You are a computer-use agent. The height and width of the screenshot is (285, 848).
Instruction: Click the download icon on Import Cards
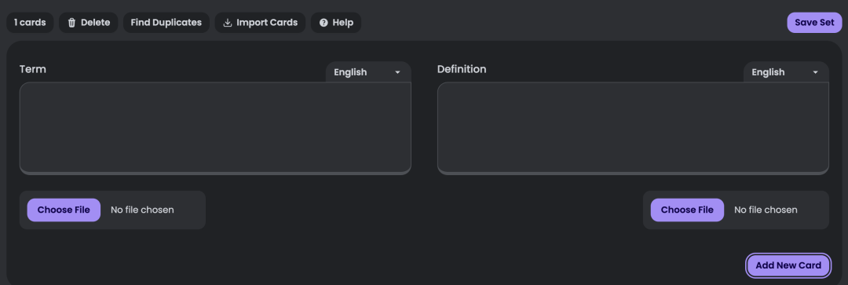click(228, 23)
